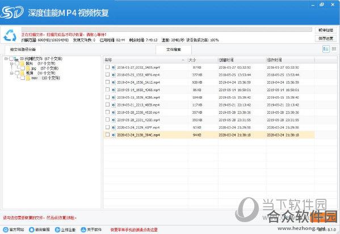Click the photos (照片) folder icon
The height and width of the screenshot is (234, 340).
coord(22,63)
